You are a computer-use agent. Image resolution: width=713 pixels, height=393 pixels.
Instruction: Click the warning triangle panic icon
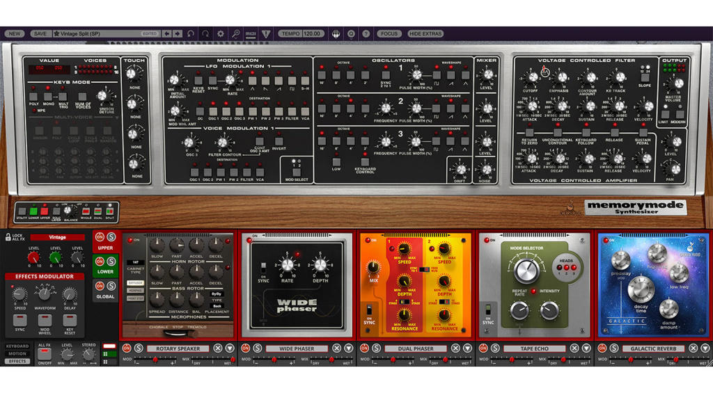[266, 33]
